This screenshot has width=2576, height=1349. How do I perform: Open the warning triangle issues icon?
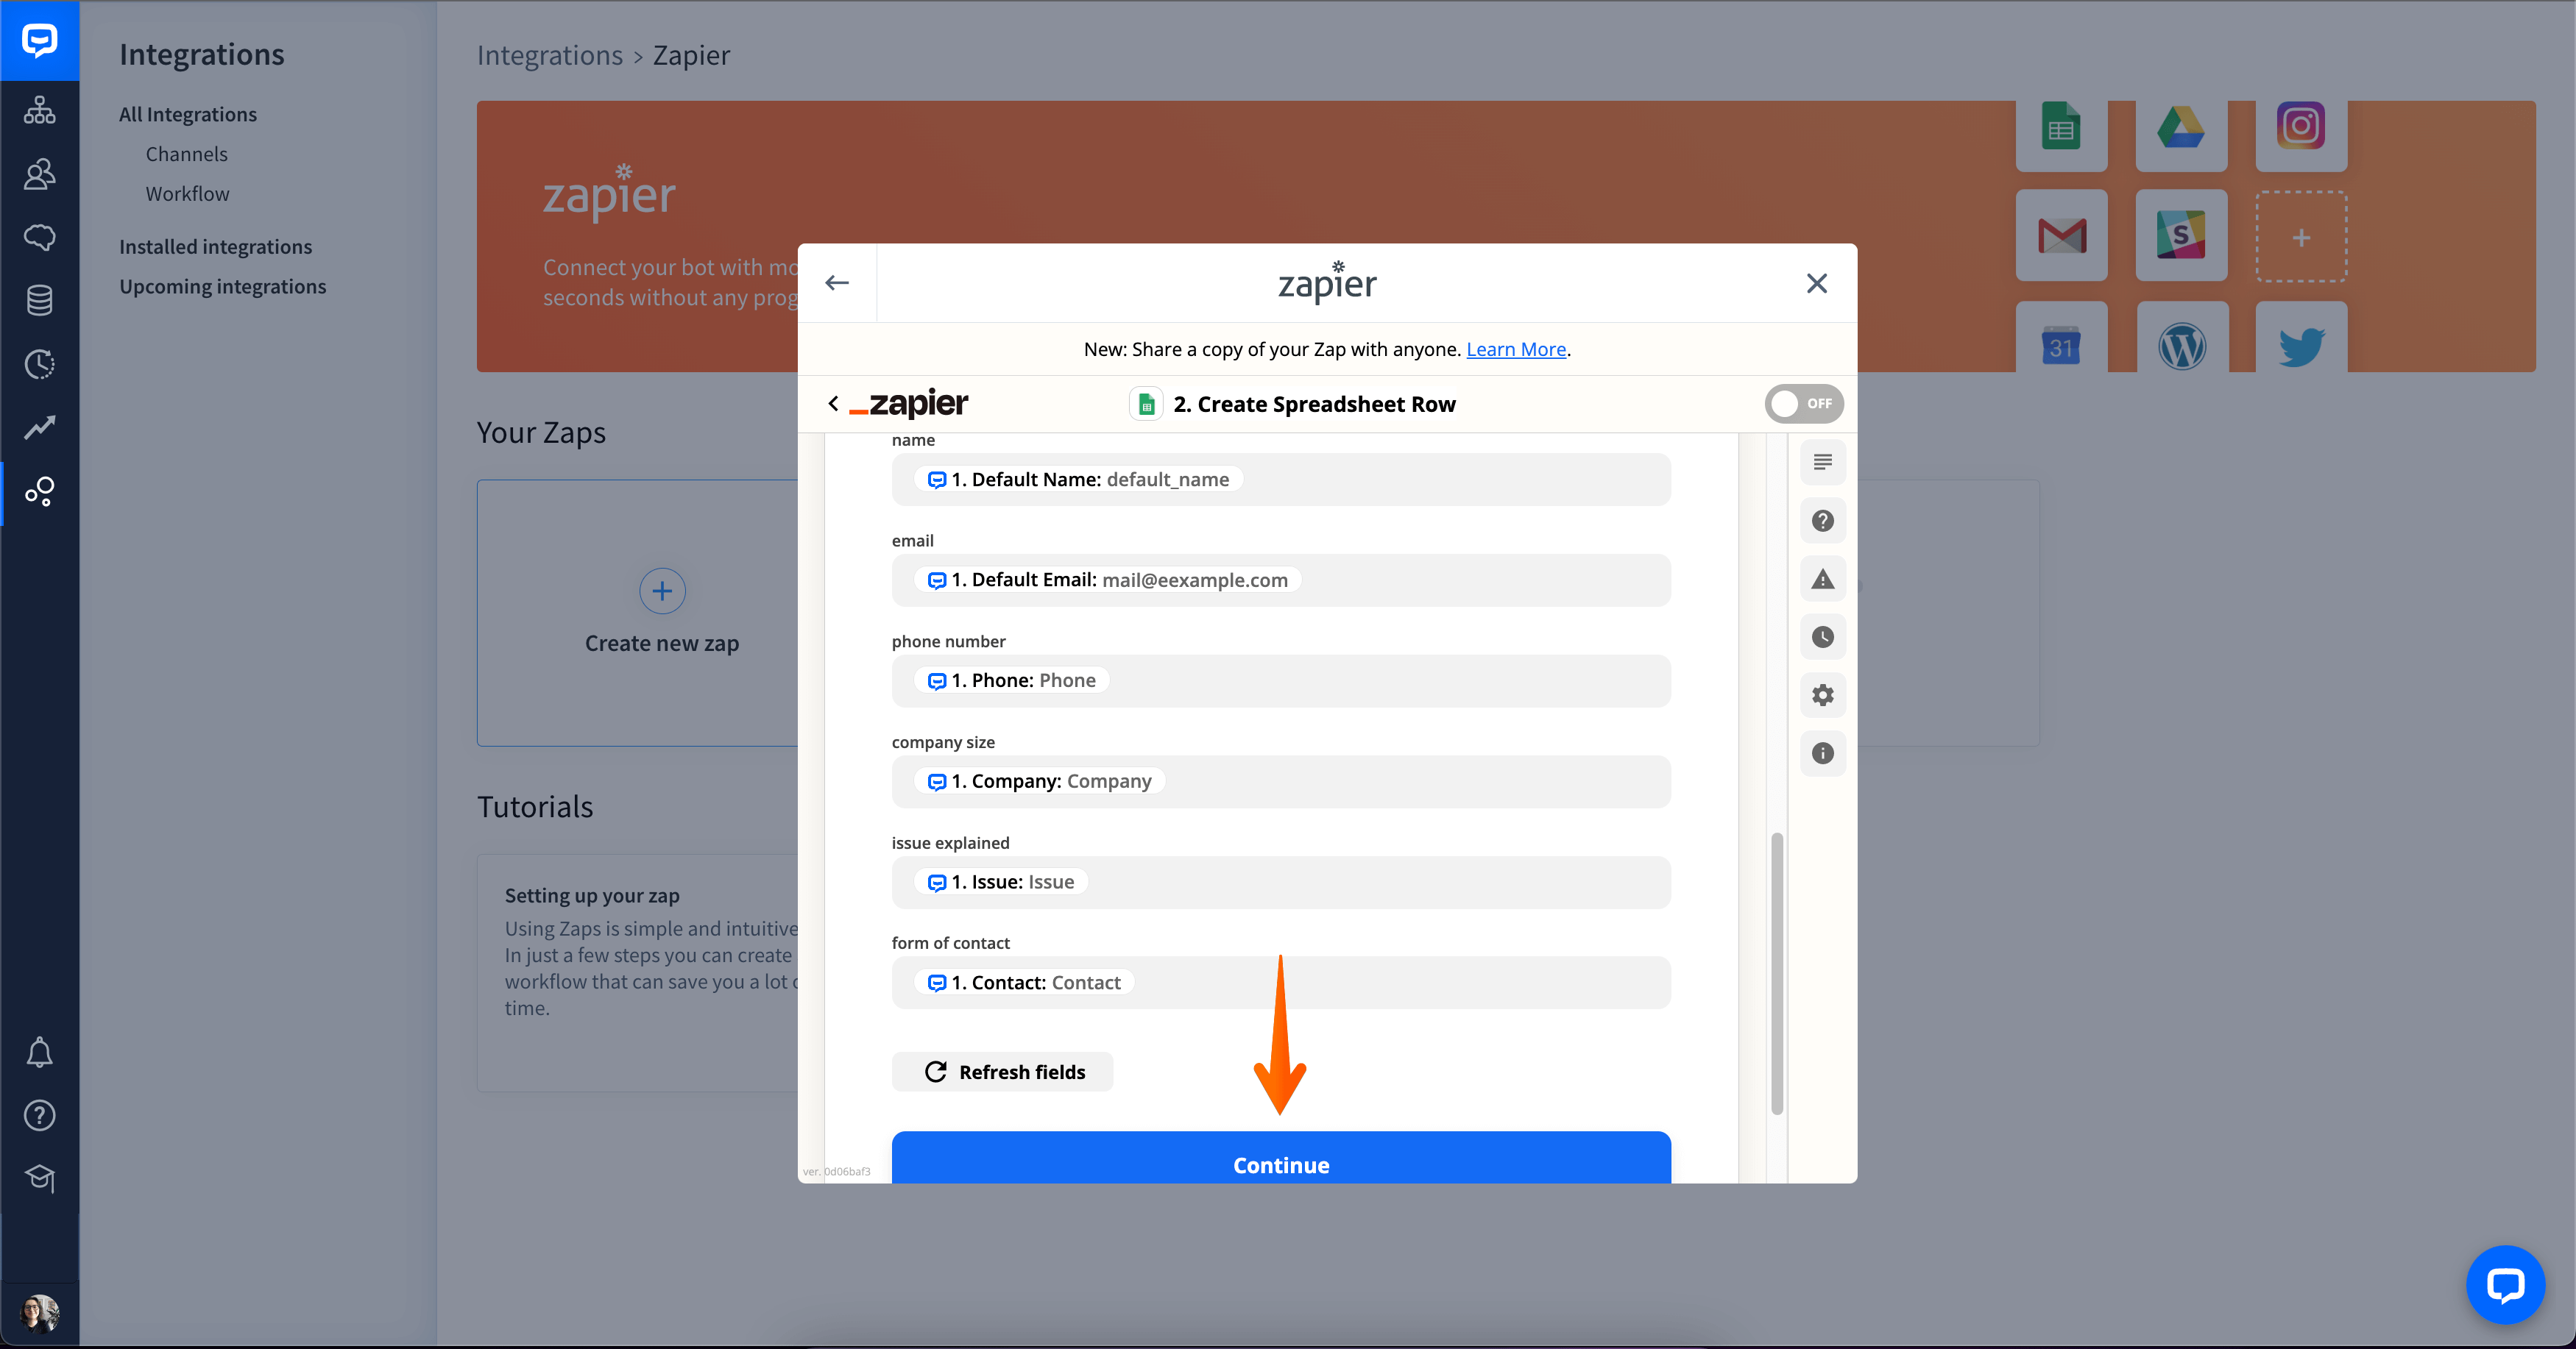[1822, 579]
